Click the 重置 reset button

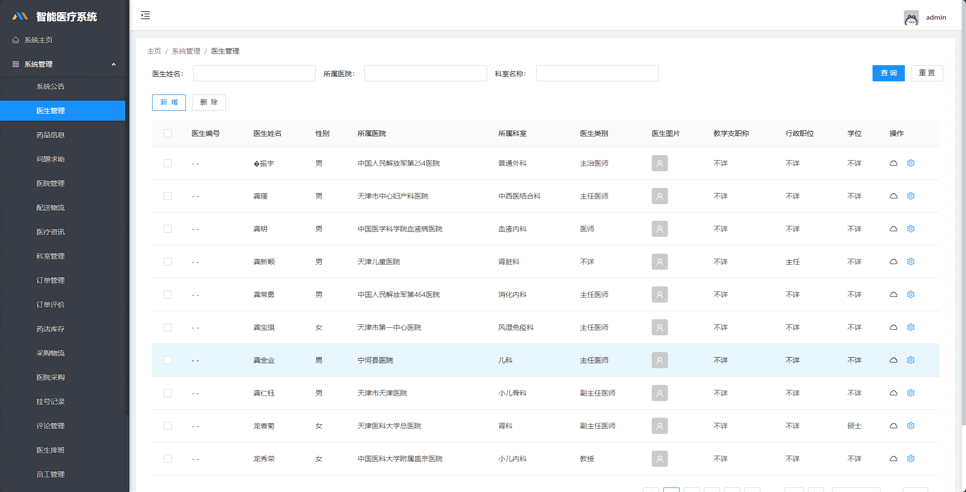927,73
